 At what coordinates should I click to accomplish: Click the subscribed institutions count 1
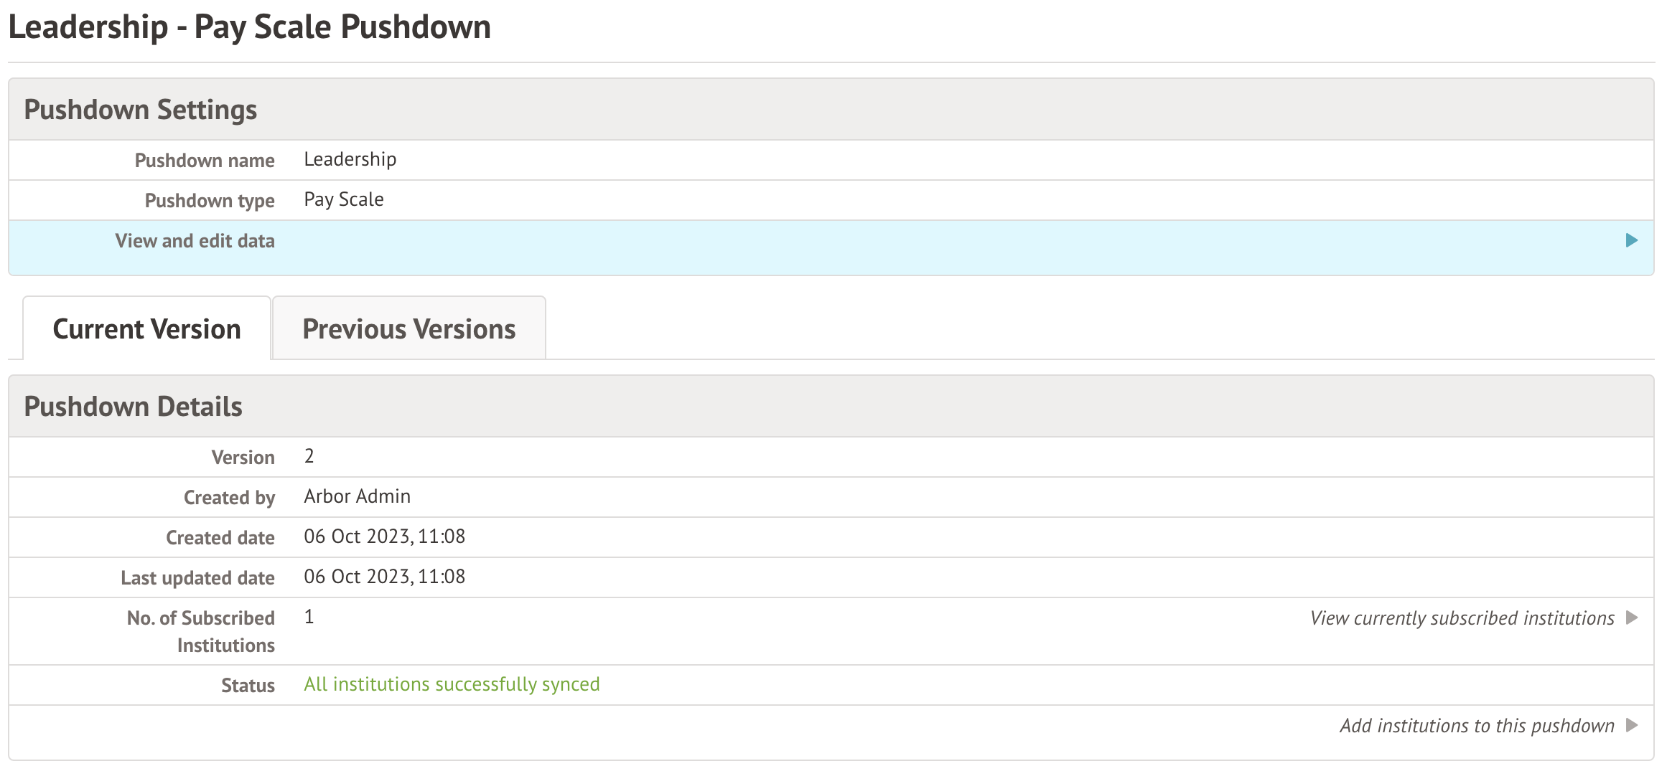pos(309,617)
